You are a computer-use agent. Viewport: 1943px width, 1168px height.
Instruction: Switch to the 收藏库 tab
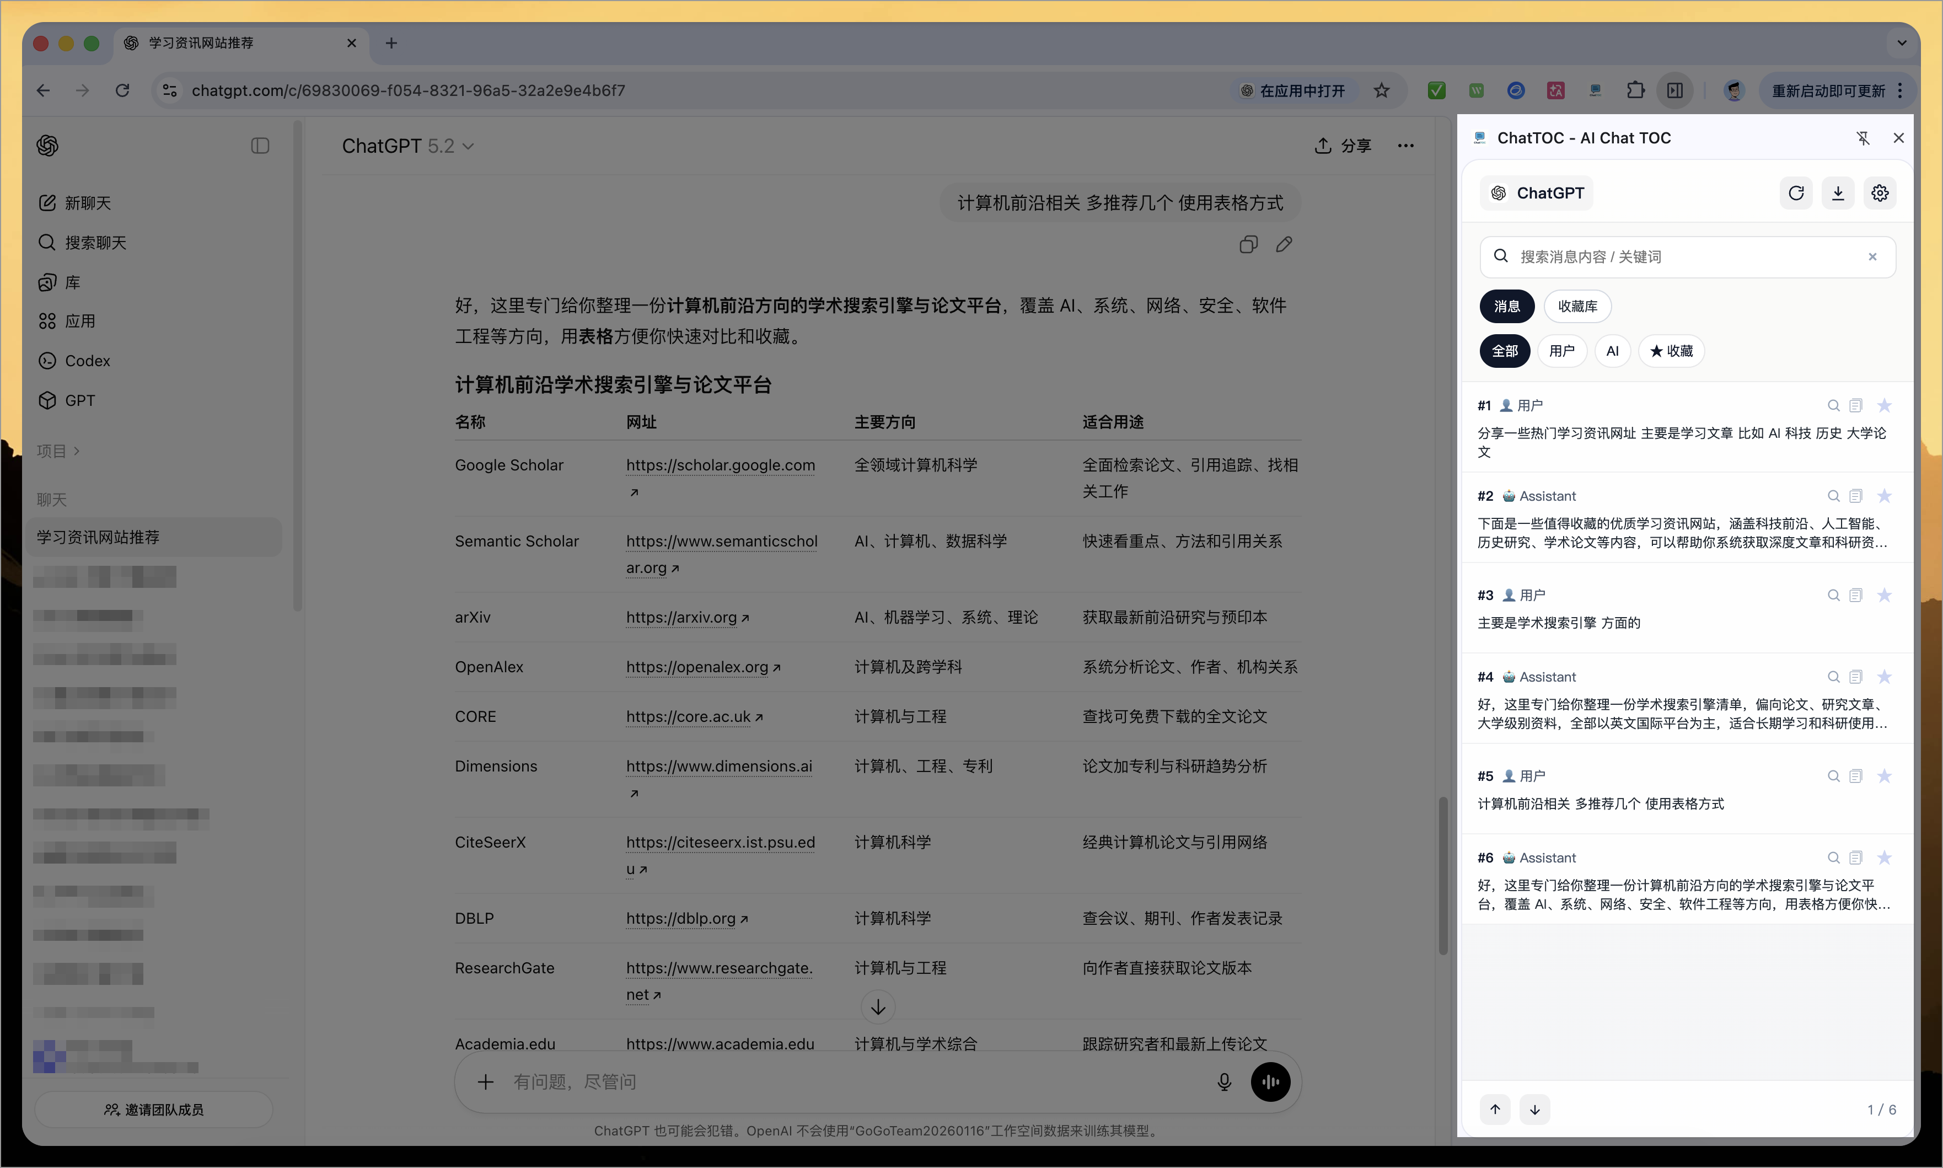tap(1577, 306)
